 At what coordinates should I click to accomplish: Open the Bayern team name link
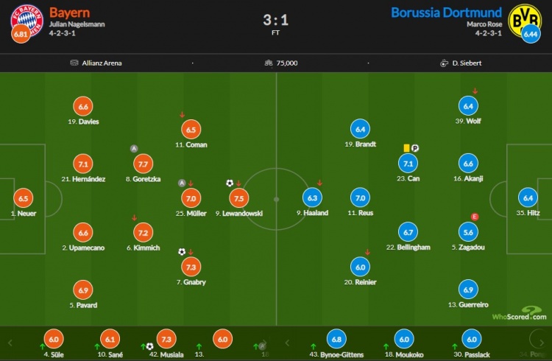(x=69, y=13)
